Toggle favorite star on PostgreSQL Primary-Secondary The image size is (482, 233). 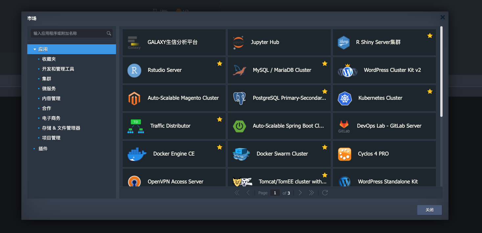click(325, 91)
